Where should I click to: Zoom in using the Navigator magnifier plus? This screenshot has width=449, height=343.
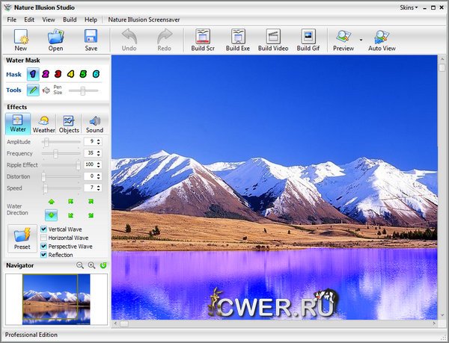pos(91,265)
